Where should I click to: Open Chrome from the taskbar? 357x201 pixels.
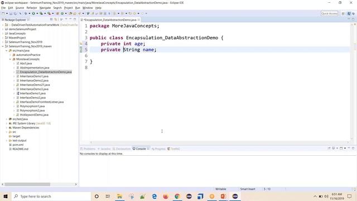tap(177, 196)
